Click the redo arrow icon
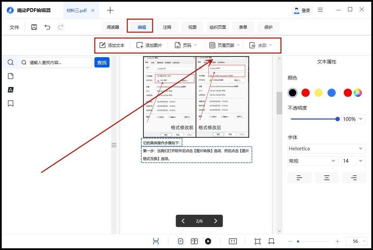 click(61, 27)
